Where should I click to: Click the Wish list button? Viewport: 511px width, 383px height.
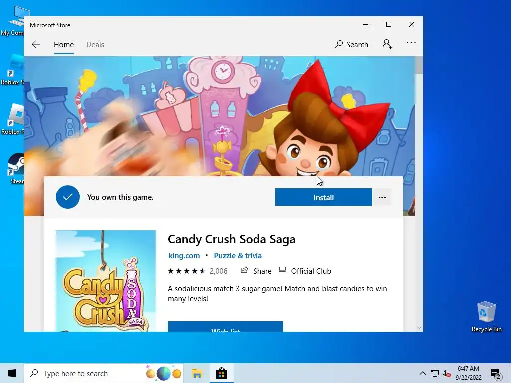tap(226, 326)
